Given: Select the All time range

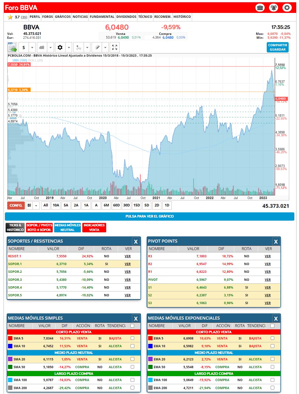Looking at the screenshot, I should pyautogui.click(x=46, y=205).
